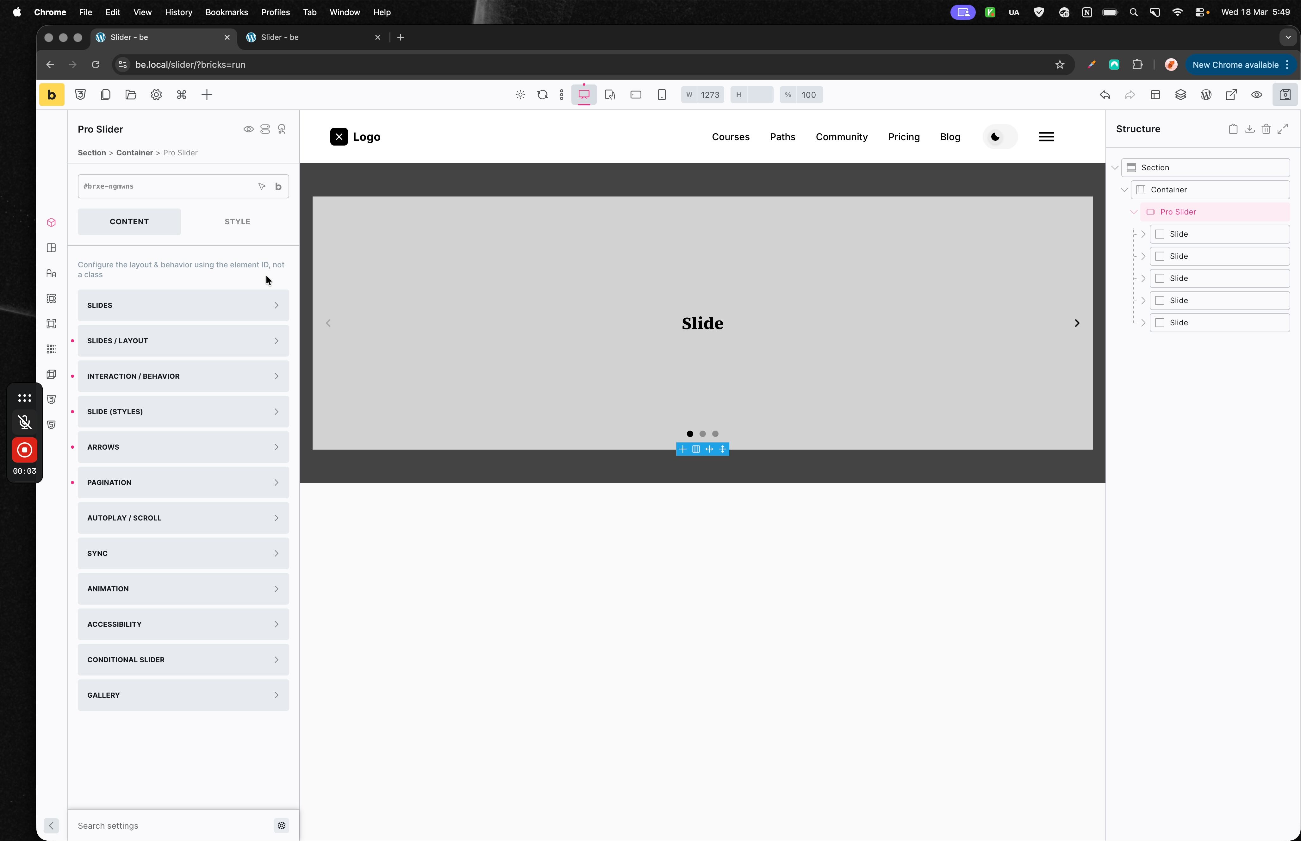The width and height of the screenshot is (1301, 841).
Task: Click the undo arrow icon
Action: click(x=1105, y=95)
